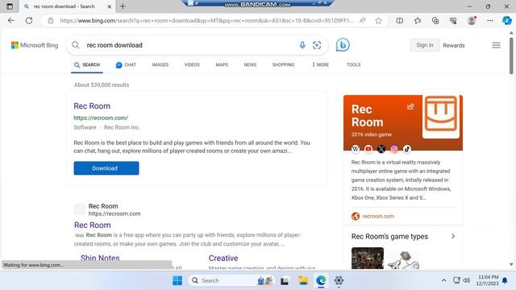Open the Ship Notes sublink
Image resolution: width=516 pixels, height=290 pixels.
tap(100, 258)
